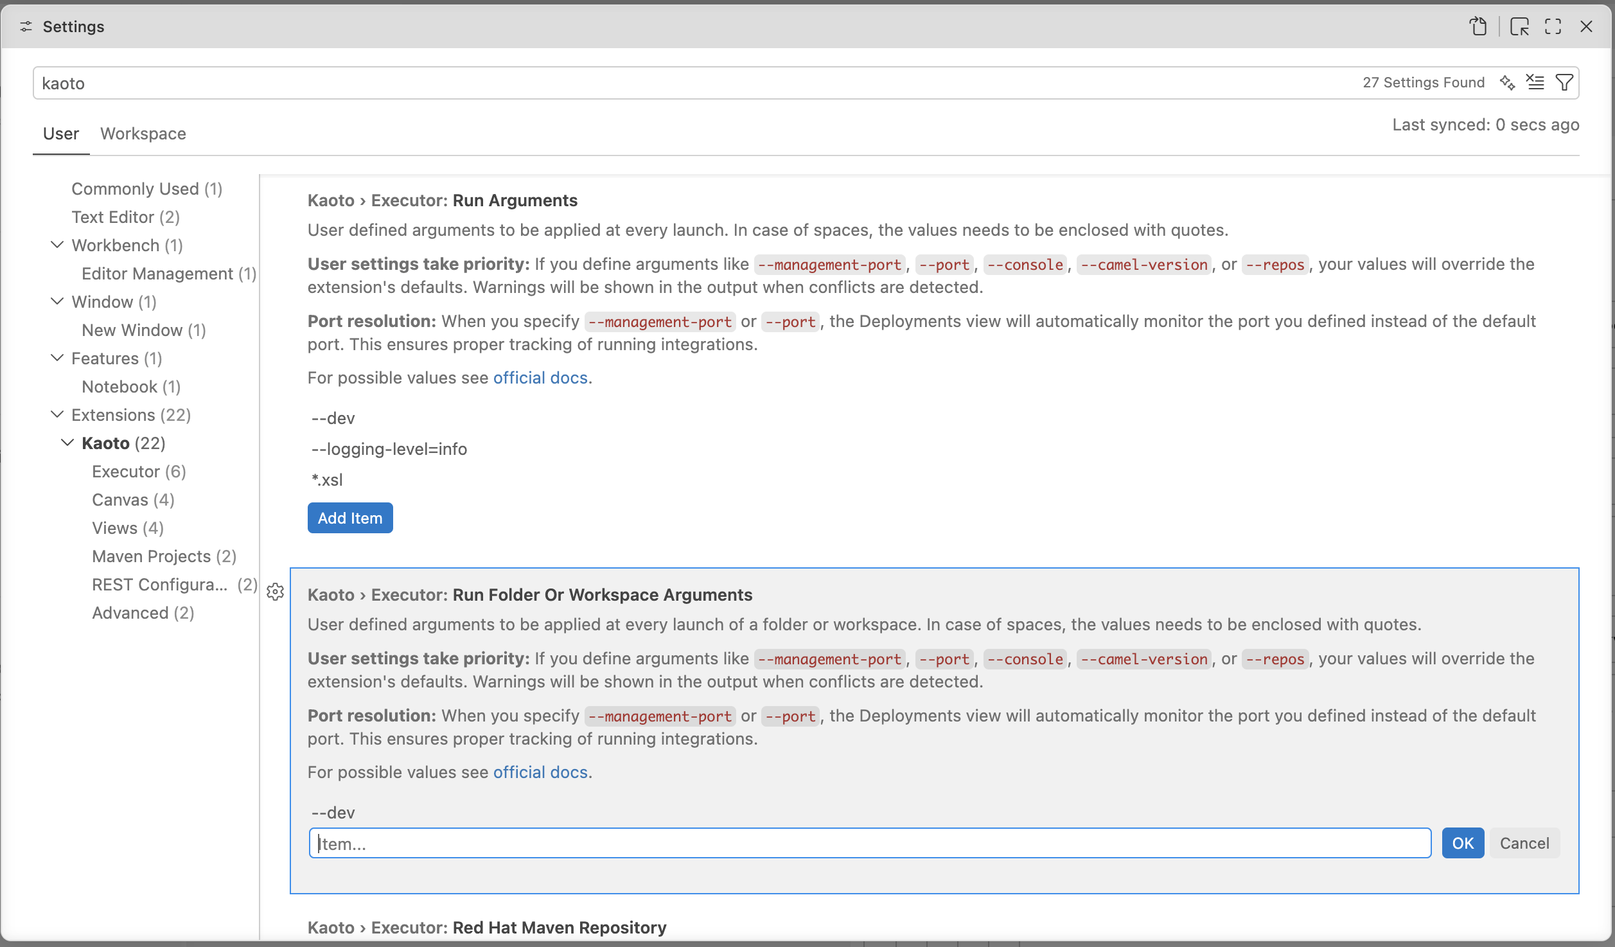Confirm new item with OK button
This screenshot has width=1615, height=947.
tap(1463, 843)
